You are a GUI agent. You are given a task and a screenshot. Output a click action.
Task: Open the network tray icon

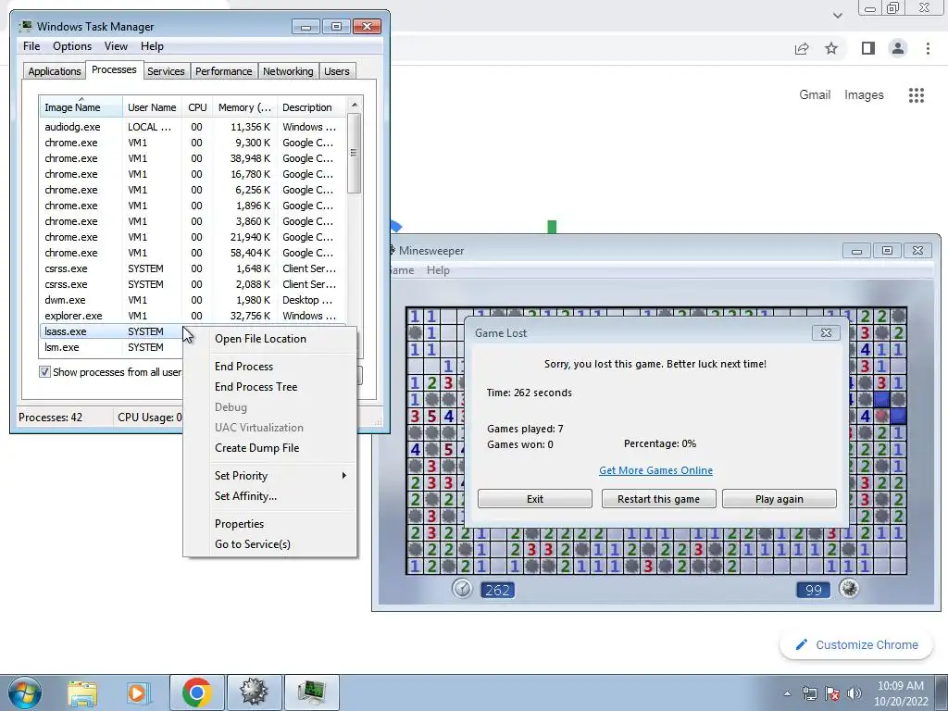(809, 693)
